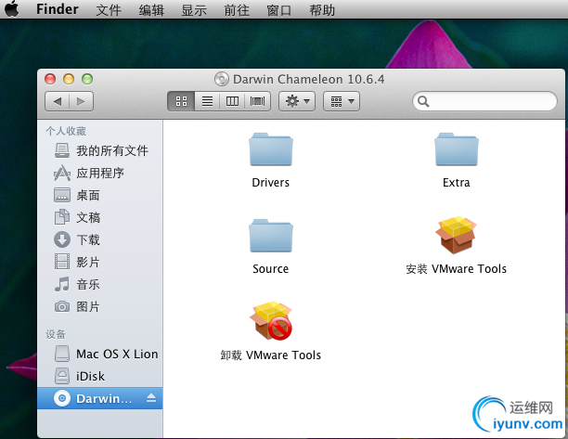This screenshot has width=568, height=439.
Task: Open the Apple menu
Action: click(12, 8)
